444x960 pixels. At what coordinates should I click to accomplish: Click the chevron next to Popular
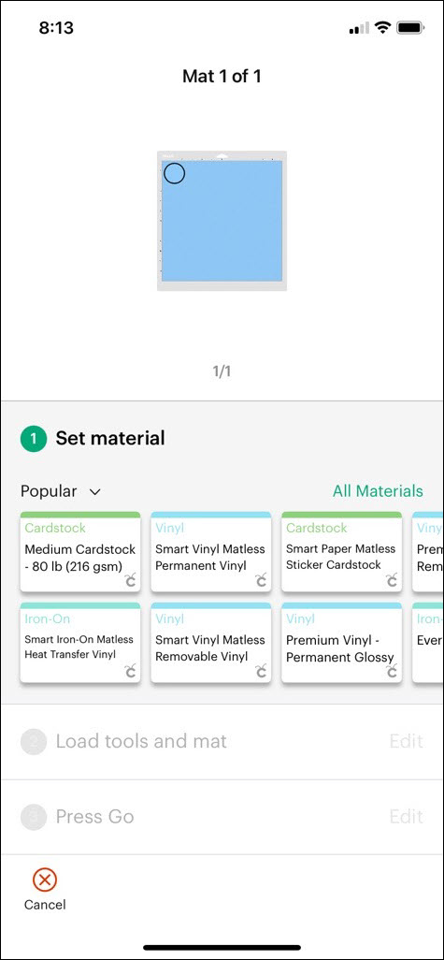click(94, 491)
